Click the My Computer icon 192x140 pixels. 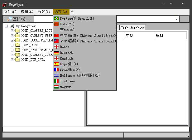(12, 26)
